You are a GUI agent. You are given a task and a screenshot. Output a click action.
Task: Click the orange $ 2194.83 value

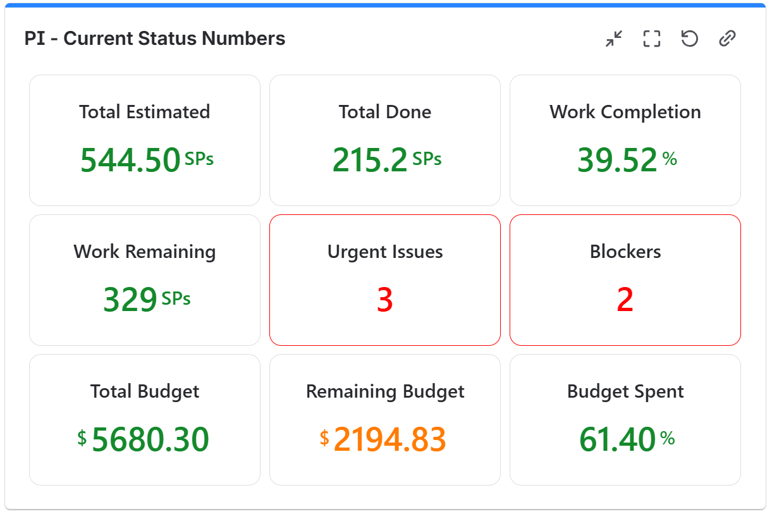[x=383, y=439]
